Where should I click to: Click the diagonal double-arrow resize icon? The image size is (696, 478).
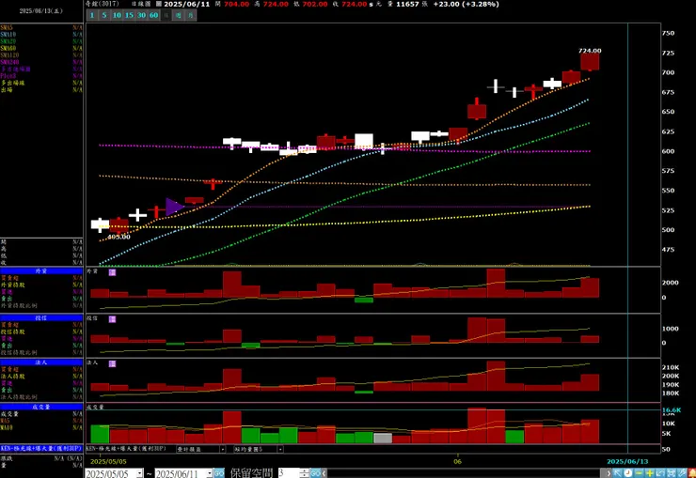click(660, 473)
